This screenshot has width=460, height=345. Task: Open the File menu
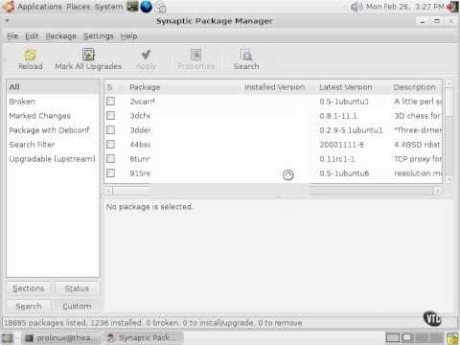12,35
